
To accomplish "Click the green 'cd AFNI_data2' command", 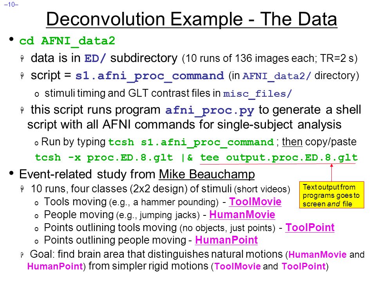I will coord(67,41).
